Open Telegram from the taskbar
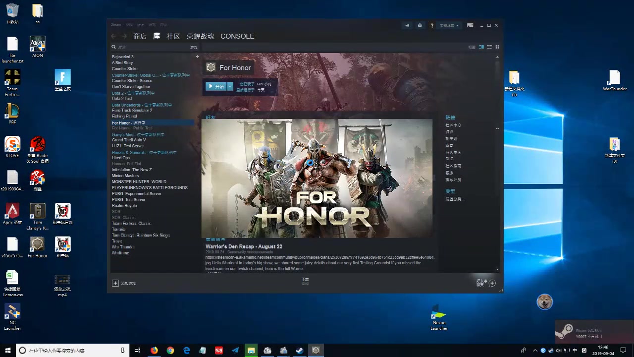The image size is (634, 357). pyautogui.click(x=235, y=350)
